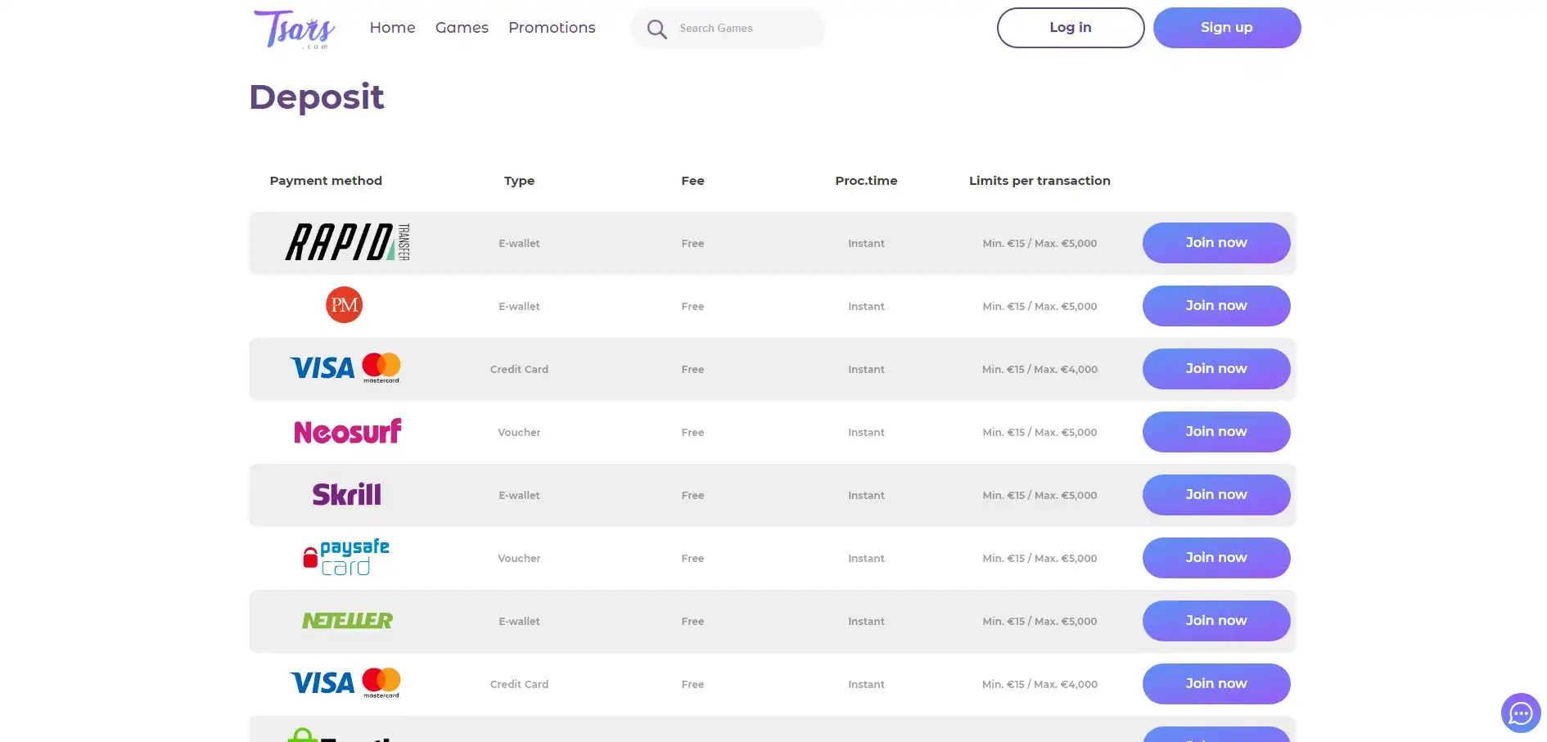Click the Skrill logo
The height and width of the screenshot is (742, 1547).
click(346, 495)
